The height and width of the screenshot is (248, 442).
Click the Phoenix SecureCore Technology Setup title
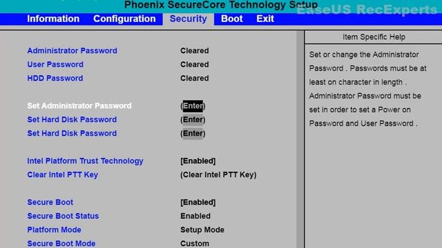pos(221,5)
